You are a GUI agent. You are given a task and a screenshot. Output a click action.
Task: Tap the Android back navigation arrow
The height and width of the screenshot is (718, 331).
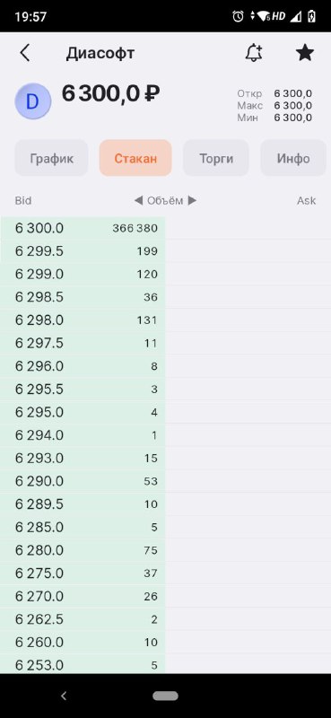click(x=64, y=696)
